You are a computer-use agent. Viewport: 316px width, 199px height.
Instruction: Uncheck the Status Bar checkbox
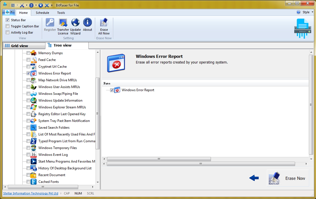tap(8, 20)
